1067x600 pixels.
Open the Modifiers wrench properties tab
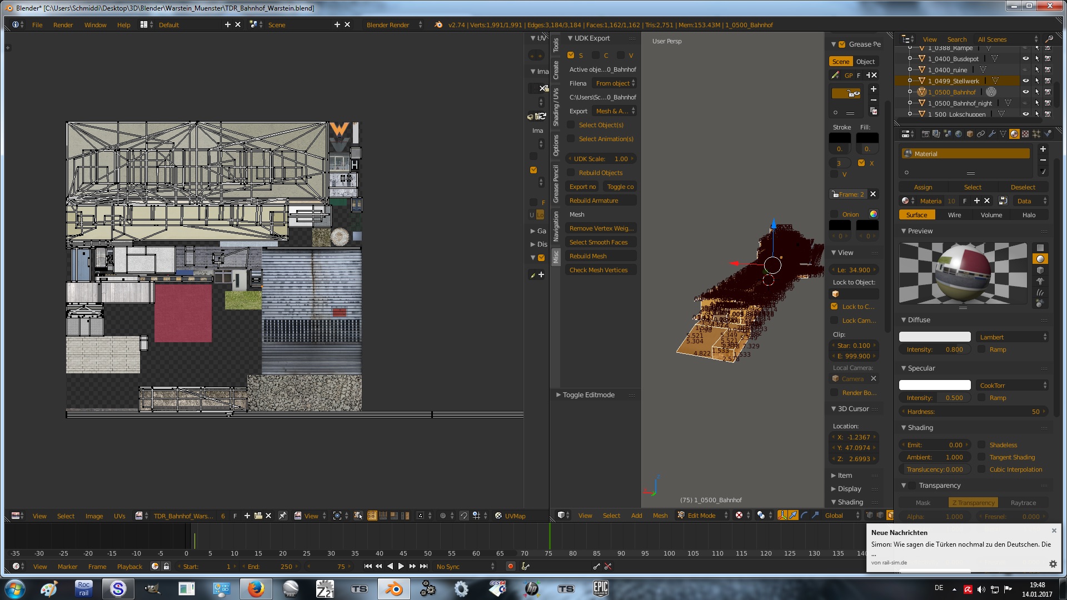coord(992,134)
